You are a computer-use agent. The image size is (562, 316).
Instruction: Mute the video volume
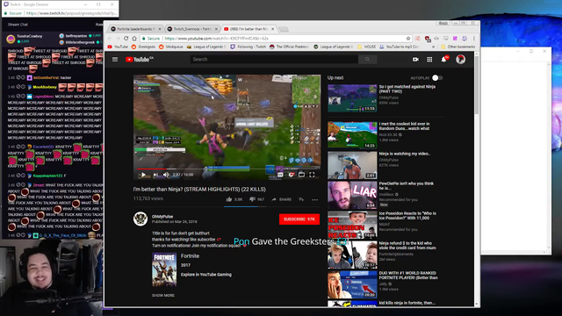(x=166, y=175)
